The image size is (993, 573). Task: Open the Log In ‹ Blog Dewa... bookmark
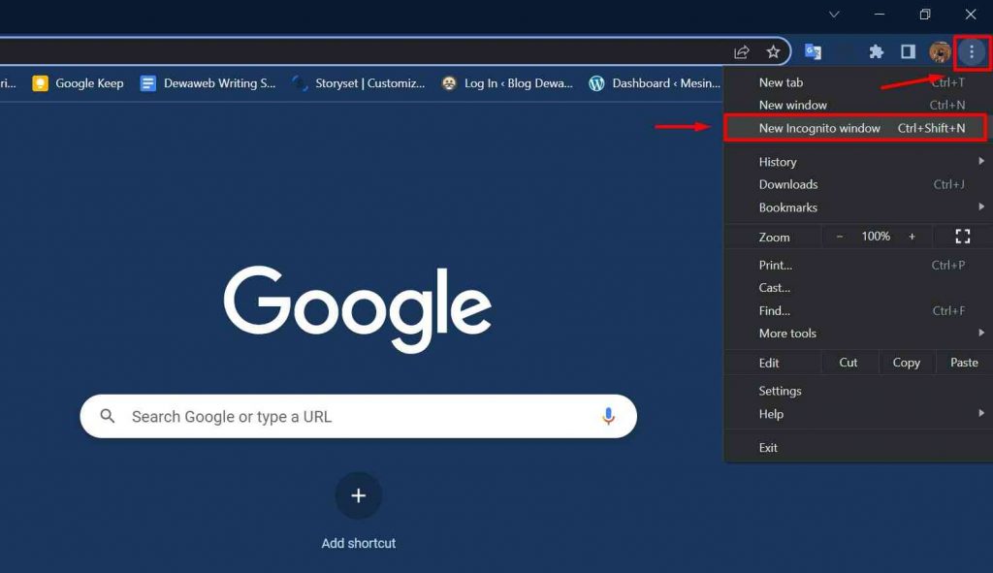[507, 83]
